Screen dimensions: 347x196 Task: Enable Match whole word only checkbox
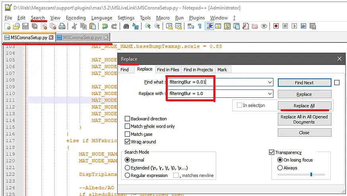click(127, 126)
